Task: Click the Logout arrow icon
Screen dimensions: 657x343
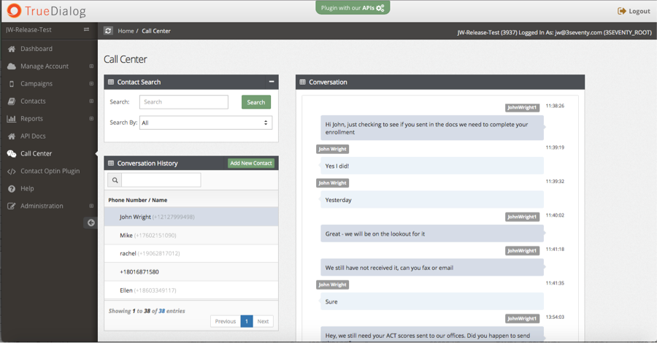Action: tap(621, 11)
